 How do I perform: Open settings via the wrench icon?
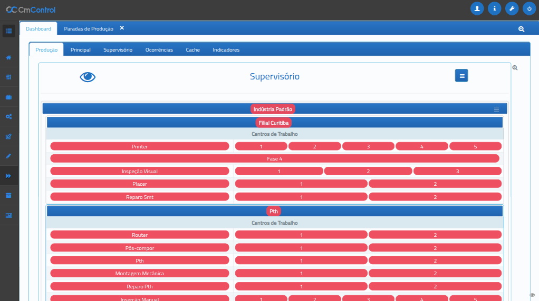(512, 8)
